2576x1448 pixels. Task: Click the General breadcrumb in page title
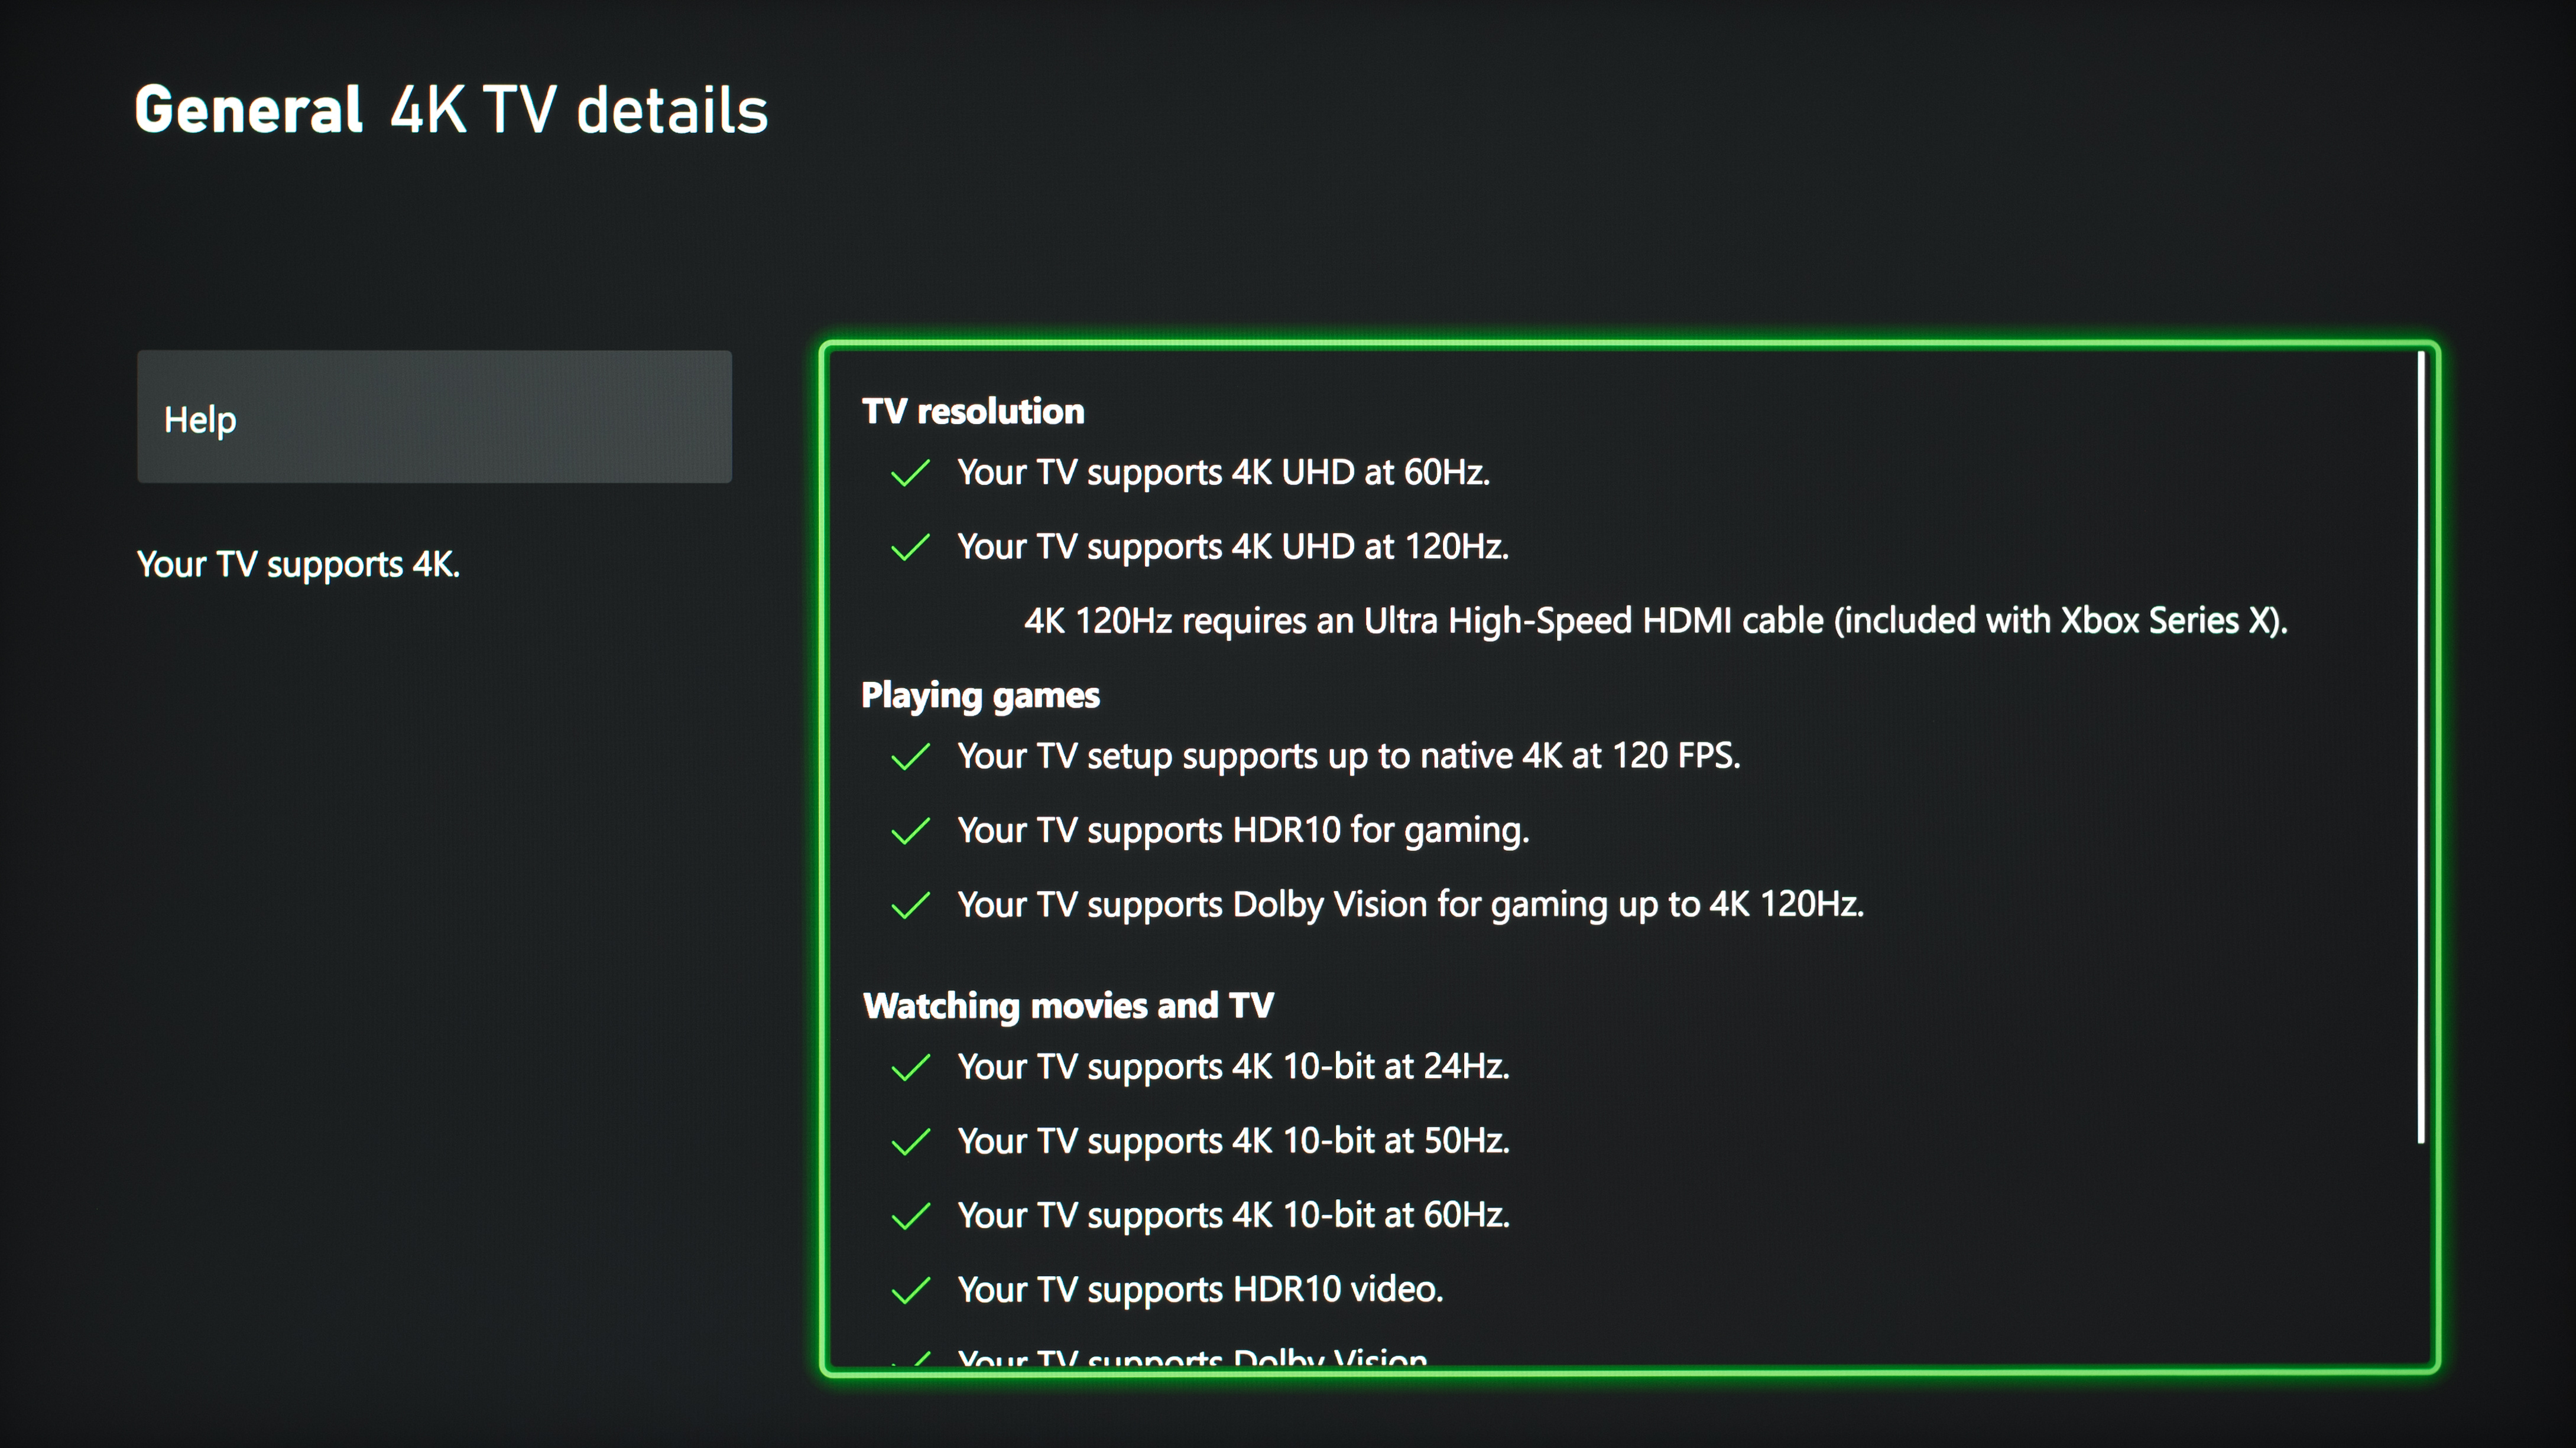pyautogui.click(x=248, y=110)
